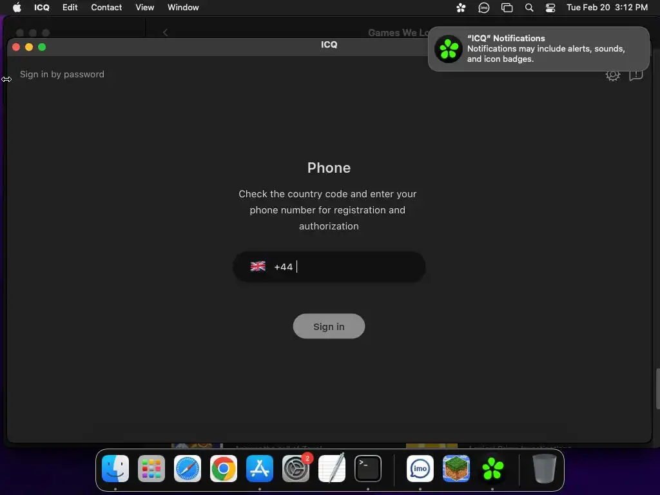Minimize ICQ window with yellow button
The image size is (660, 495).
29,47
